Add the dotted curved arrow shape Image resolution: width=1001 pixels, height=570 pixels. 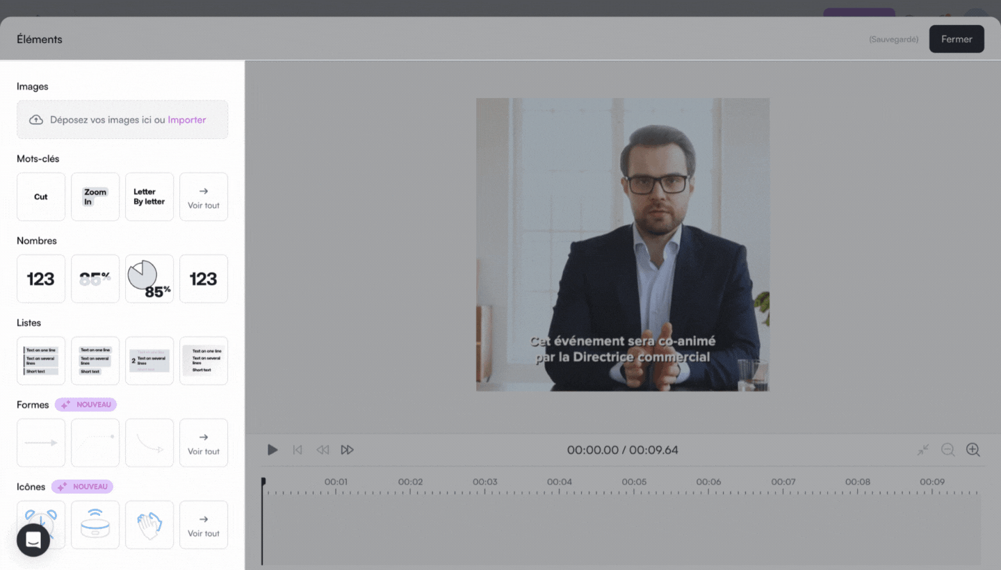[95, 443]
